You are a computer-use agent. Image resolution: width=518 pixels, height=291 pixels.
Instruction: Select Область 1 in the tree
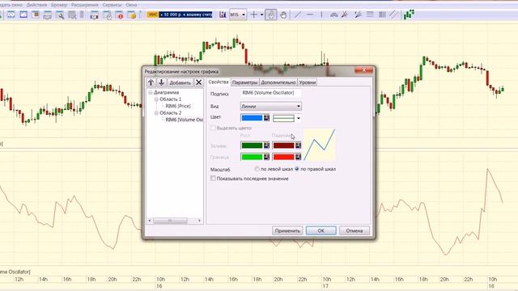click(171, 99)
